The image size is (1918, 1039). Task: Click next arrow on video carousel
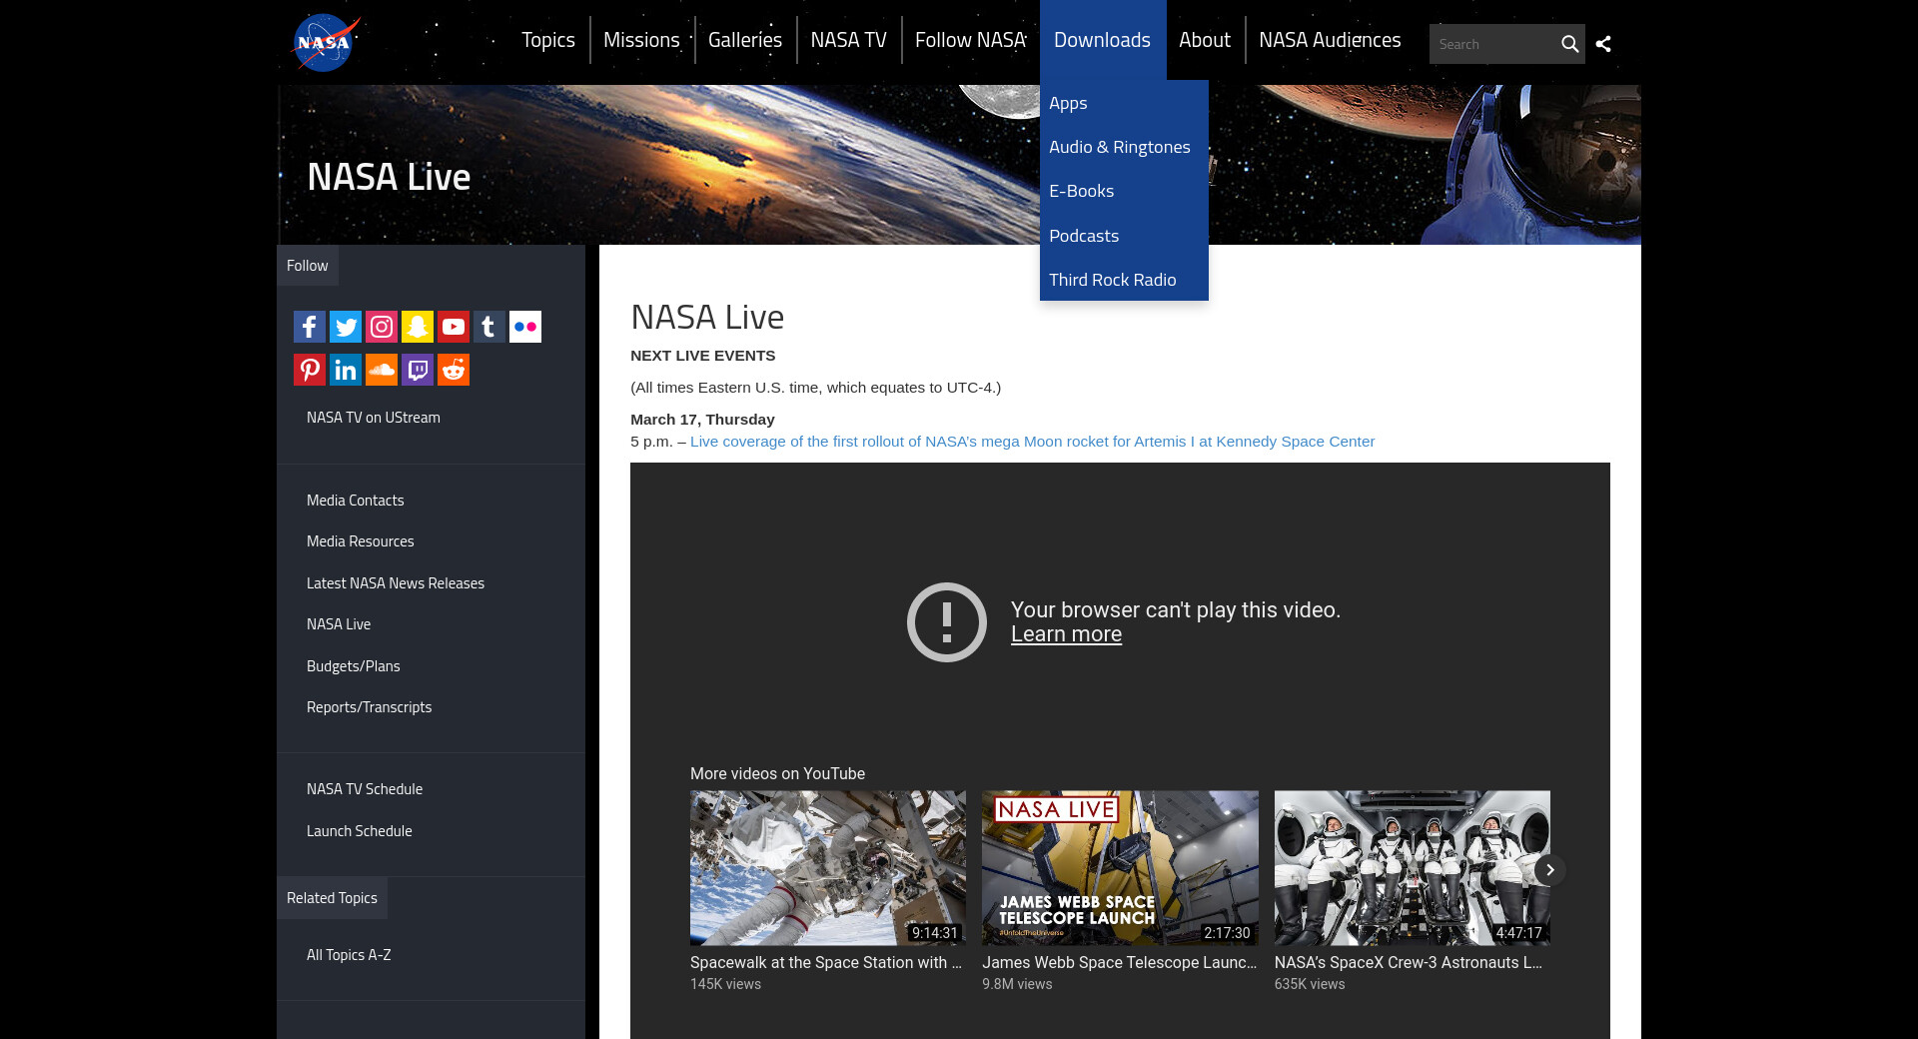1549,870
